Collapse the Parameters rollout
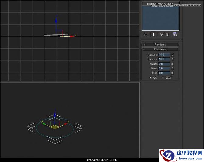The width and height of the screenshot is (204, 162). pos(160,49)
